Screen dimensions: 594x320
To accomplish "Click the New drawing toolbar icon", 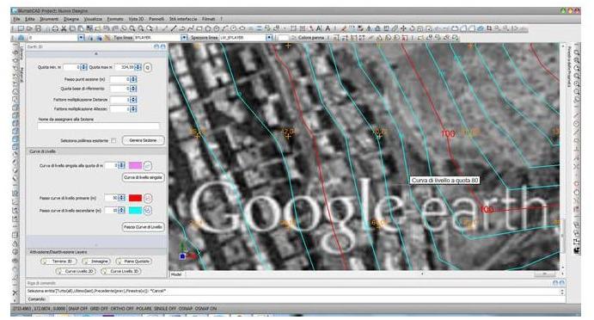I will tap(21, 28).
